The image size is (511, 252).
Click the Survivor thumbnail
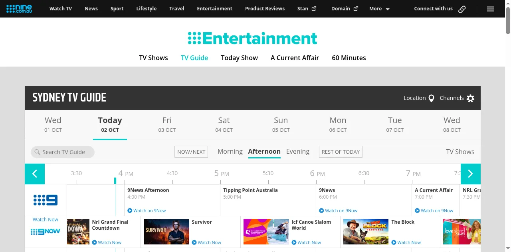tap(166, 232)
